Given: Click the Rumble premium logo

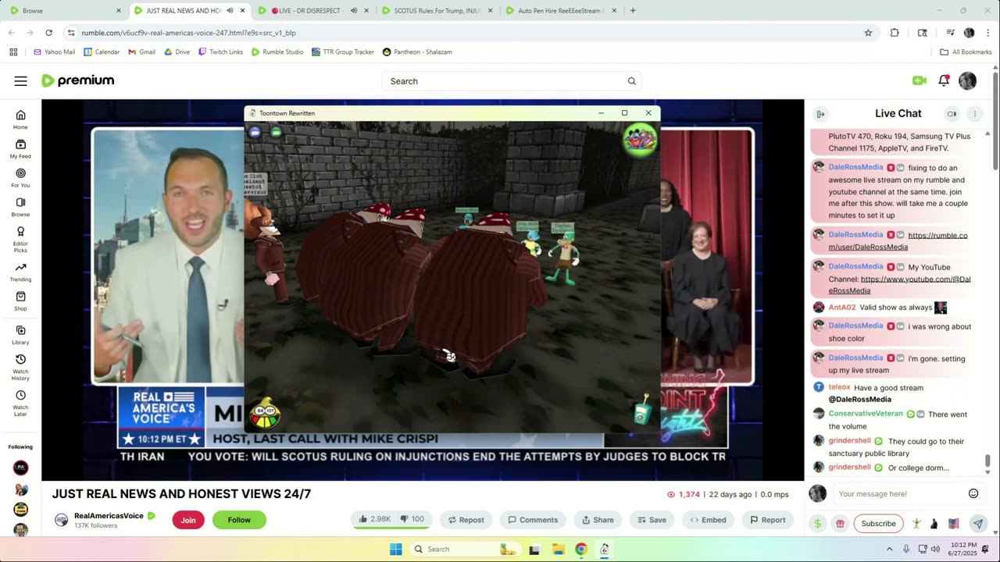Looking at the screenshot, I should (x=77, y=80).
